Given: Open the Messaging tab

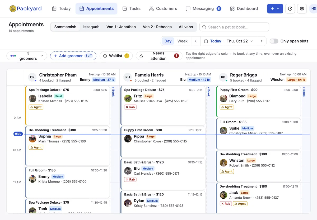Looking at the screenshot, I should (x=203, y=9).
